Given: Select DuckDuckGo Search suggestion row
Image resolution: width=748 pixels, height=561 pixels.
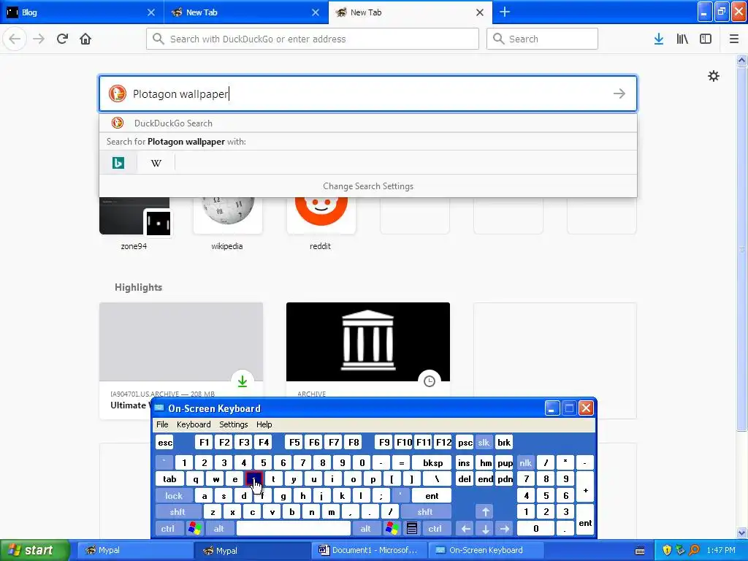Looking at the screenshot, I should [x=368, y=123].
